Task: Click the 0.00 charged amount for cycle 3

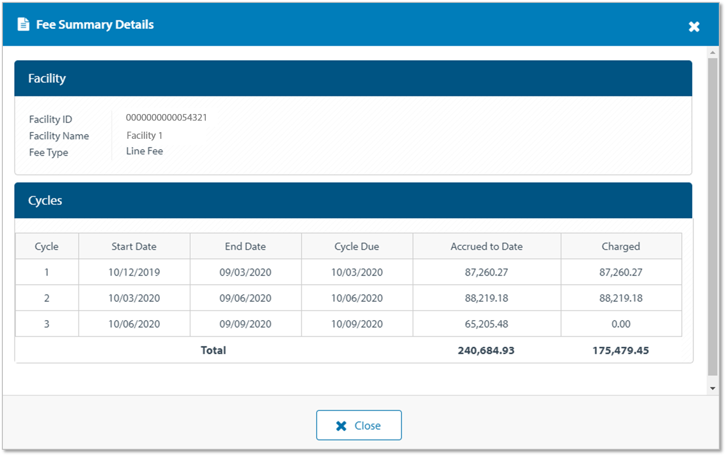Action: (621, 324)
